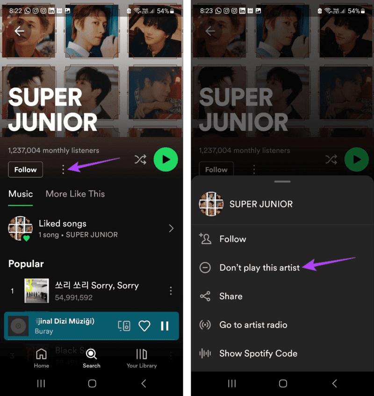Choose Follow in the options sheet
374x396 pixels.
click(282, 239)
